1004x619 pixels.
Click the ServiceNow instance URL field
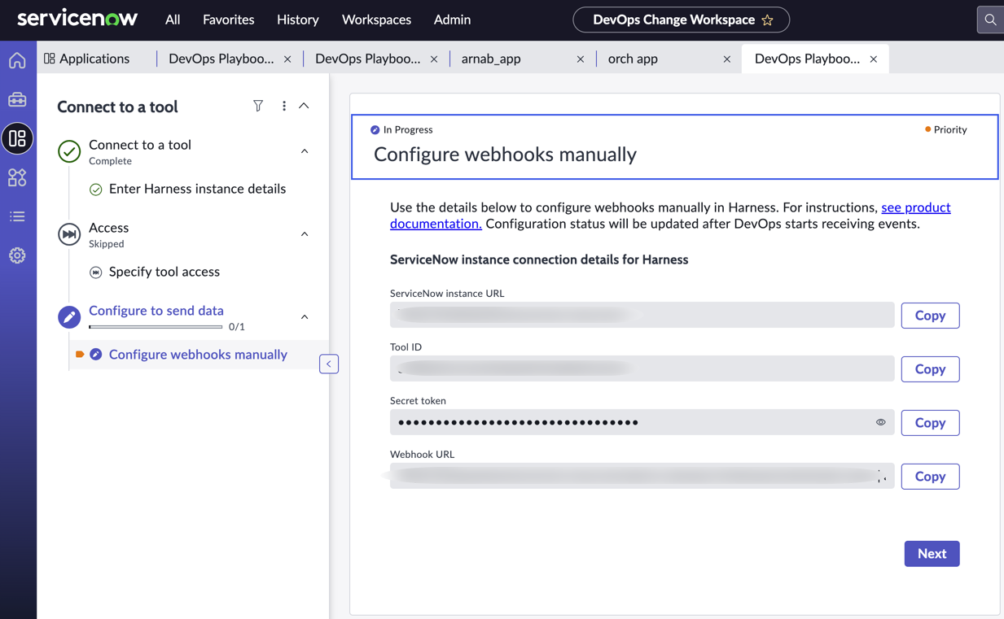(642, 315)
